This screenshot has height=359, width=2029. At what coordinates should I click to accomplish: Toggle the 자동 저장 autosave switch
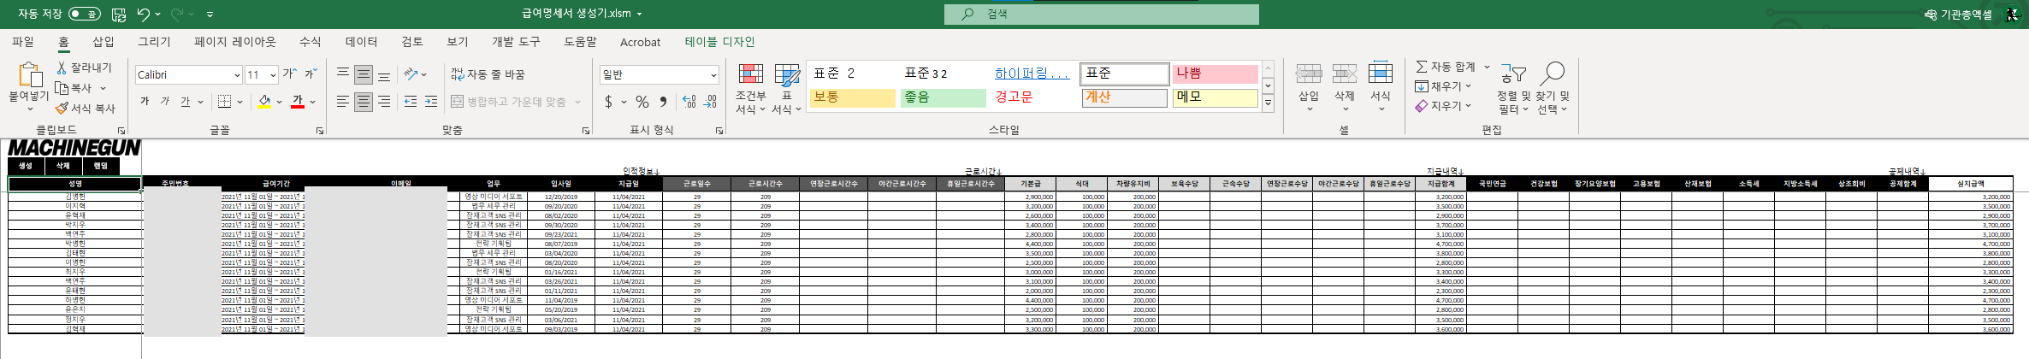[85, 14]
